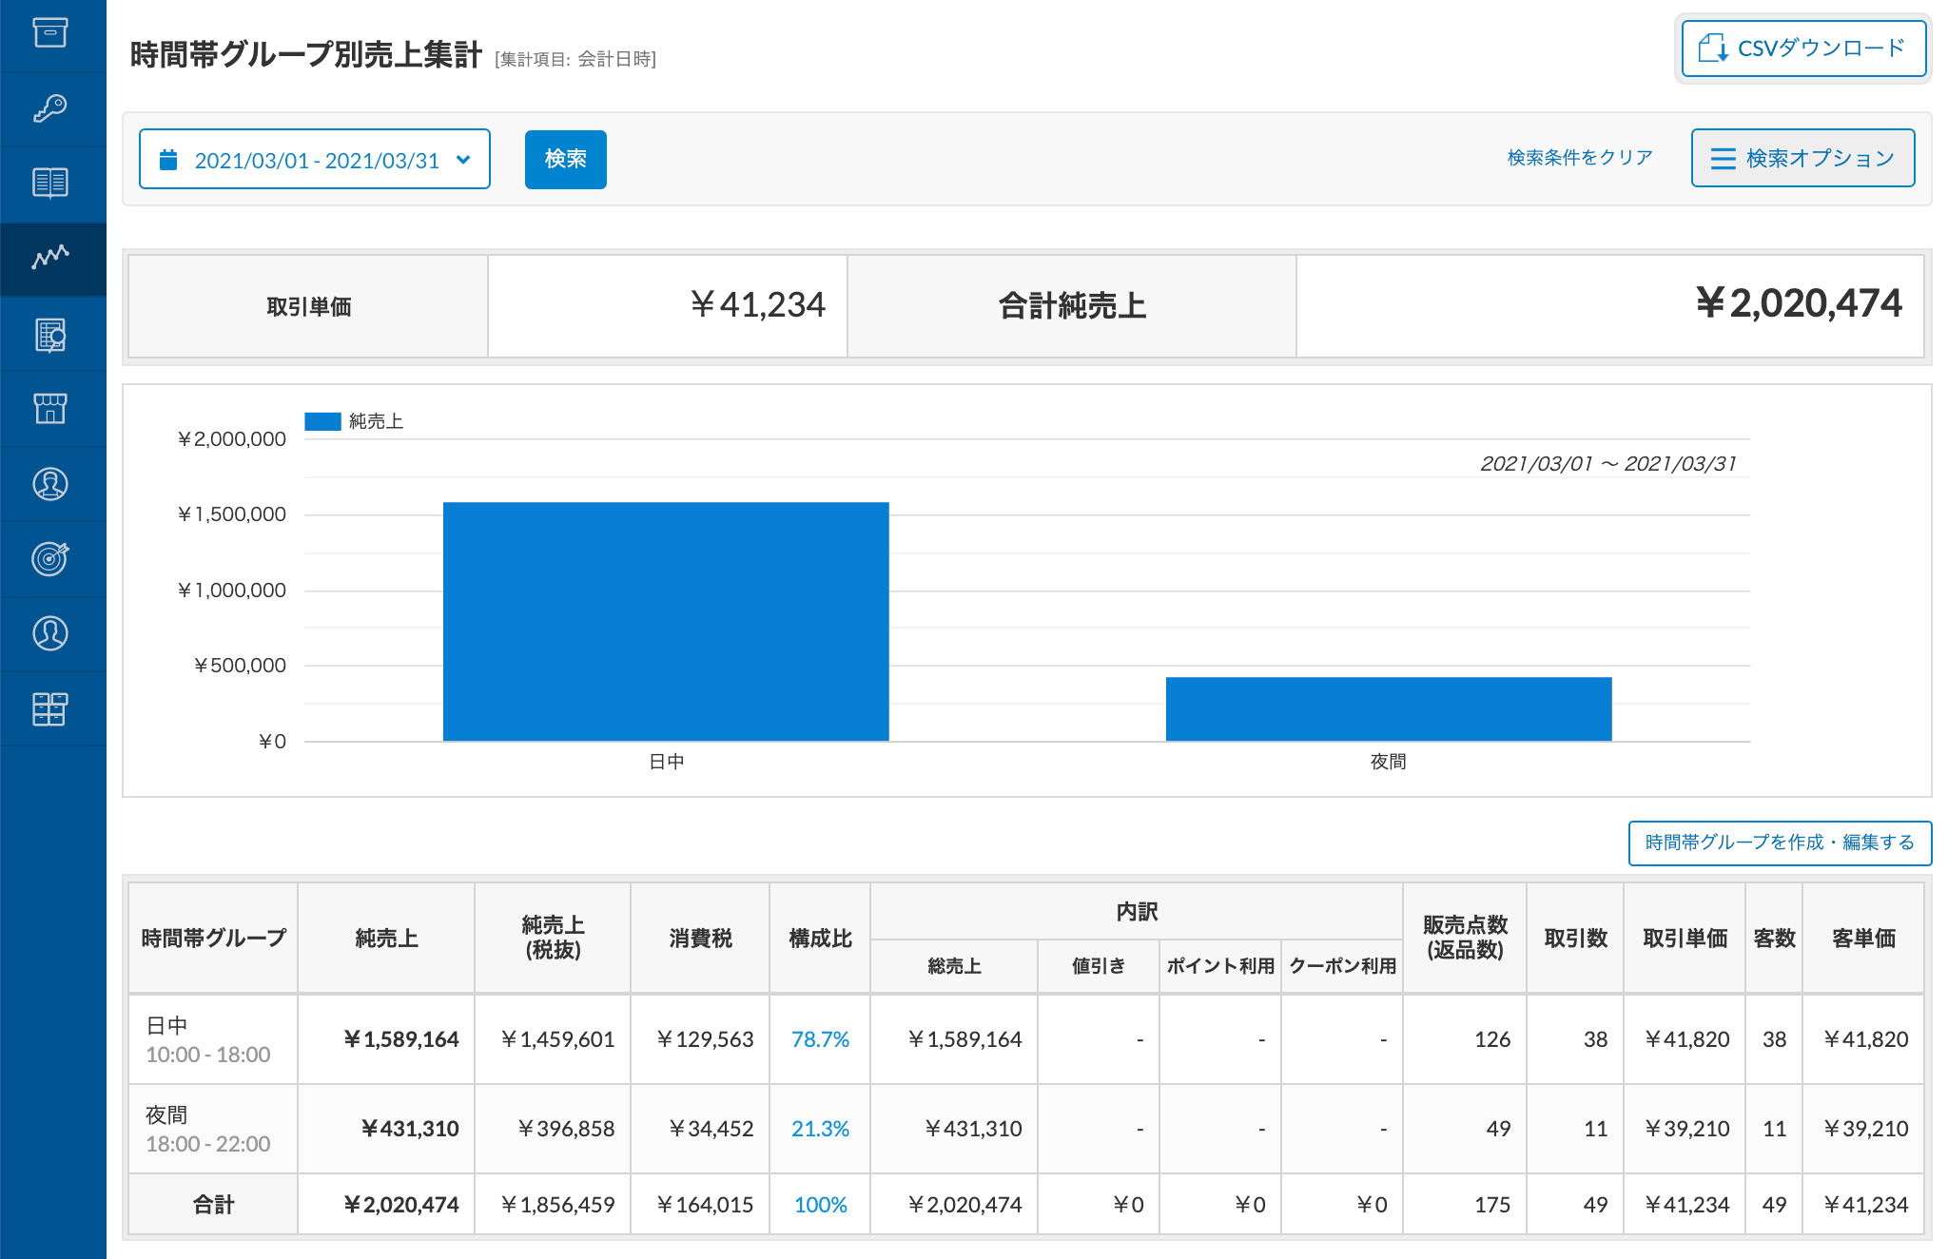Screen dimensions: 1948x1259
Task: Click the クーポン利用 sub-column header
Action: point(1342,966)
